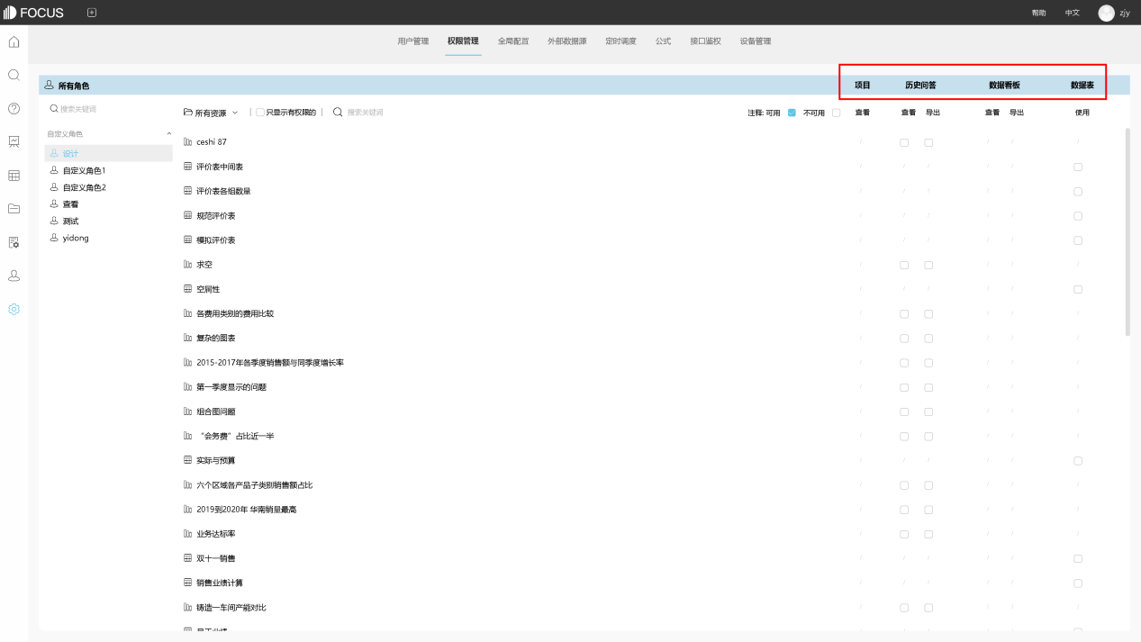Screen dimensions: 1141x642
Task: Collapse the 自定义角色 section in the role list
Action: (167, 132)
